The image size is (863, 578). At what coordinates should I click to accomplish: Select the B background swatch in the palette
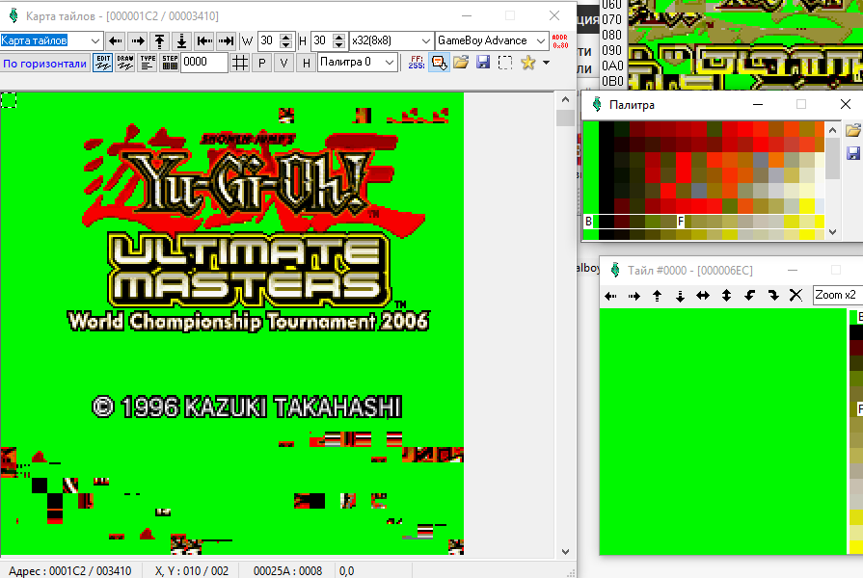(589, 221)
